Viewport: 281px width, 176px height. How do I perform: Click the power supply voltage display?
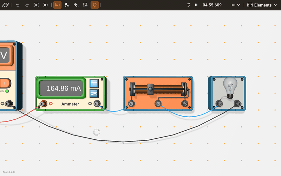pyautogui.click(x=5, y=55)
